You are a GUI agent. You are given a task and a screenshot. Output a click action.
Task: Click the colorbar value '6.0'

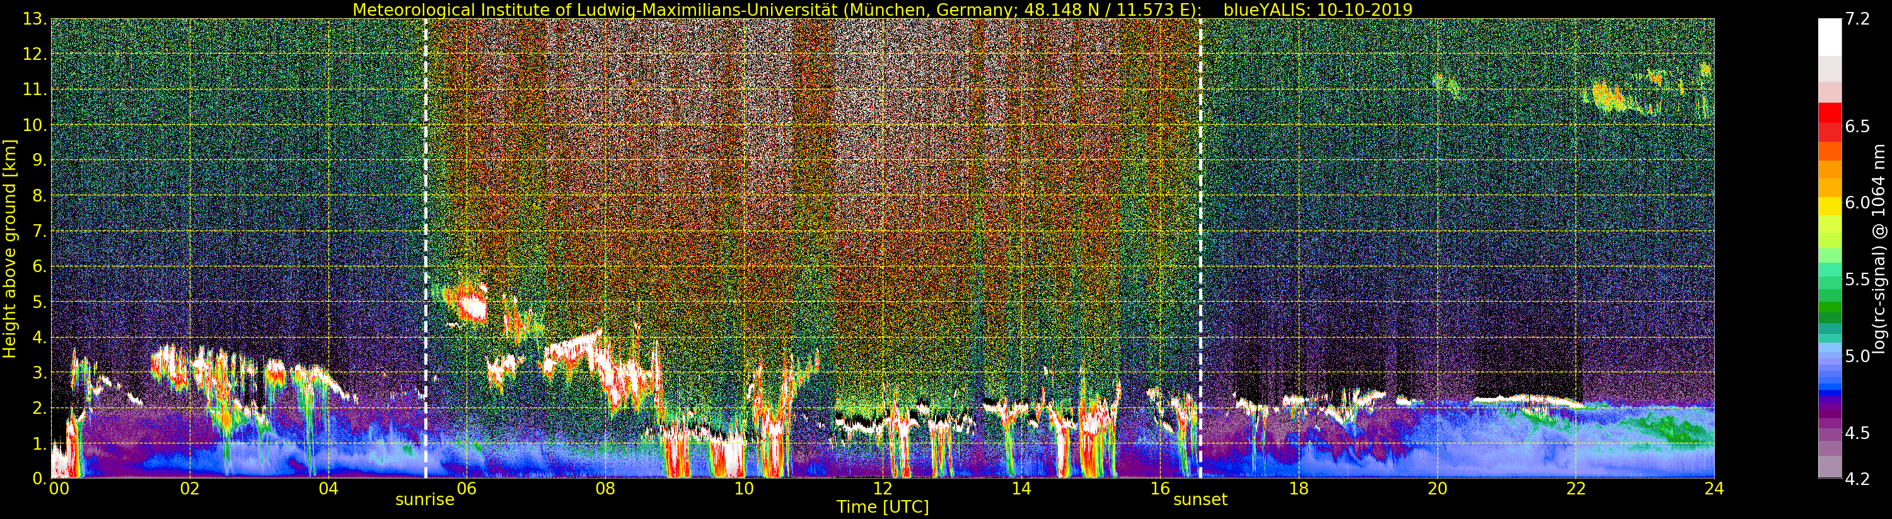(1858, 203)
